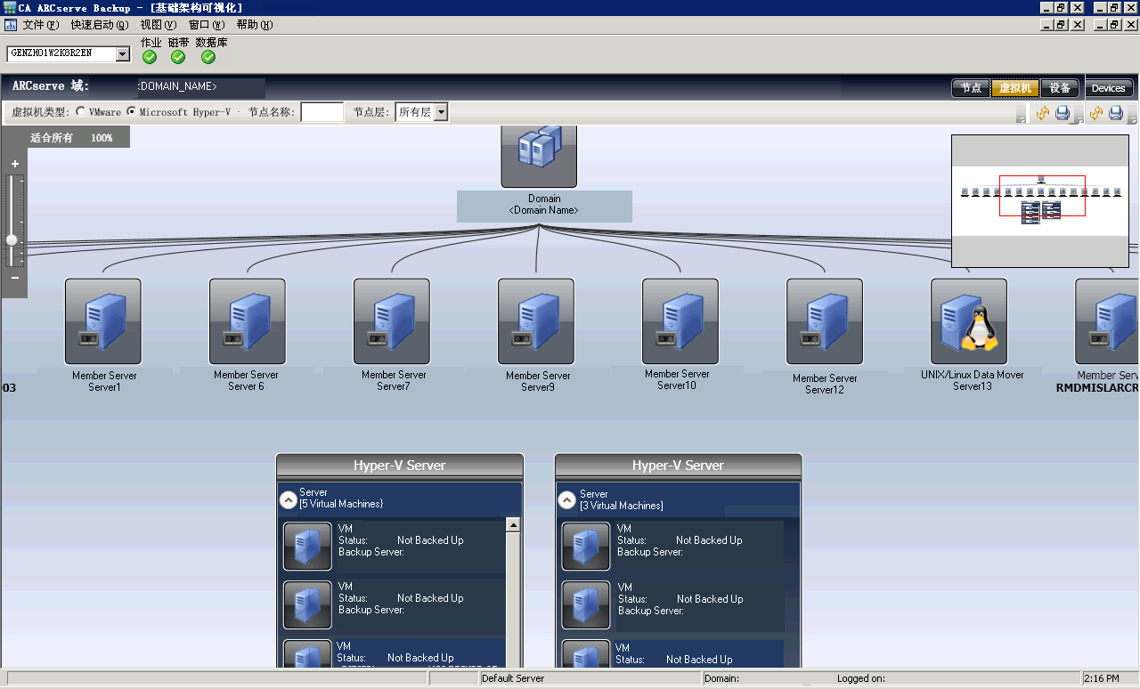This screenshot has height=689, width=1140.
Task: Click the 数据库 green status check icon
Action: [208, 57]
